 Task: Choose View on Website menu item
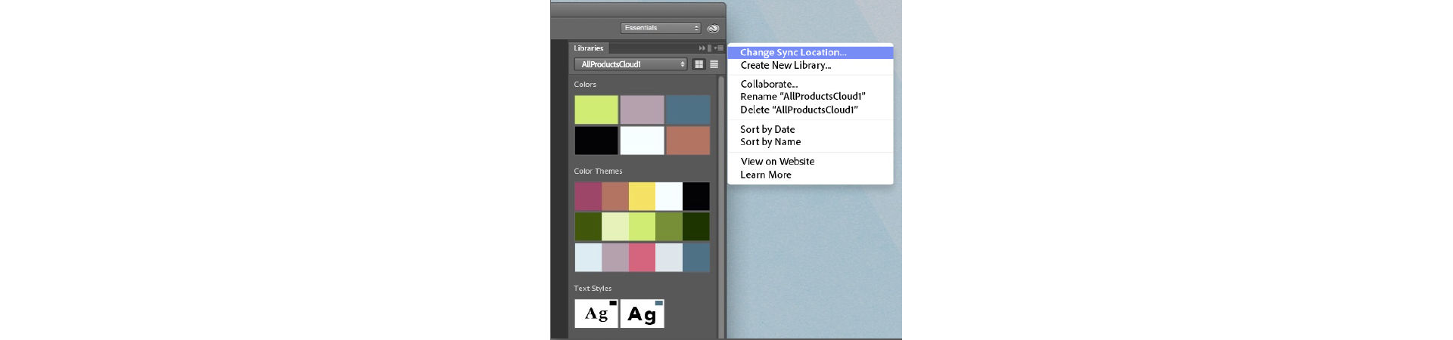[x=811, y=162]
